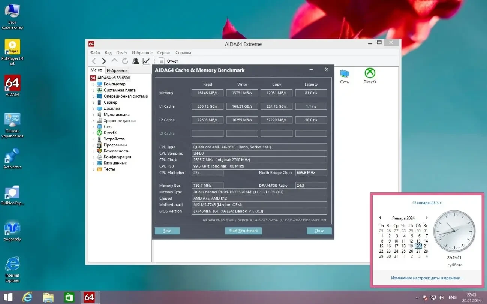Image resolution: width=487 pixels, height=304 pixels.
Task: Open the user/audit toolbar icon
Action: pyautogui.click(x=135, y=61)
